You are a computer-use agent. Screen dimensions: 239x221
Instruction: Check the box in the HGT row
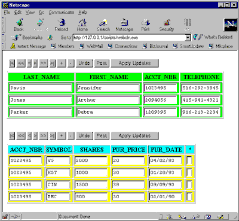(189, 172)
